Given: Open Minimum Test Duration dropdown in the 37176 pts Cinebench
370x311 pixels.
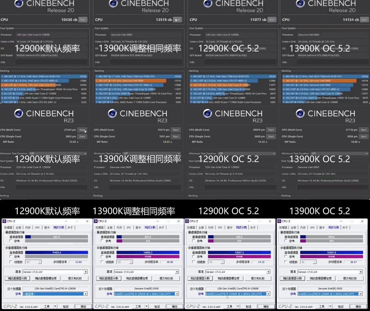Looking at the screenshot, I should point(339,153).
